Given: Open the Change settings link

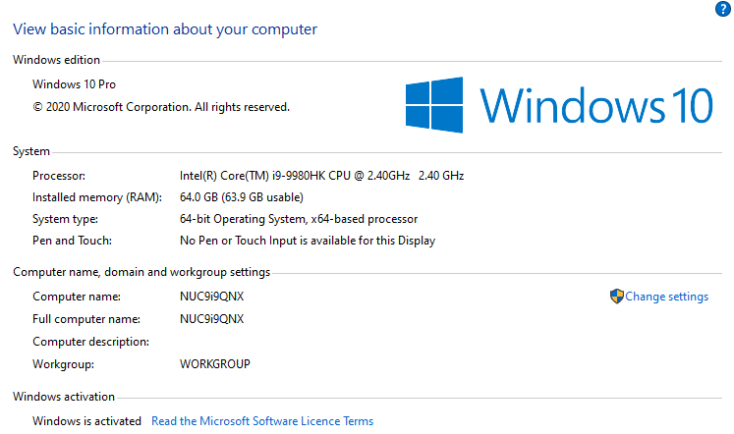Looking at the screenshot, I should point(666,297).
